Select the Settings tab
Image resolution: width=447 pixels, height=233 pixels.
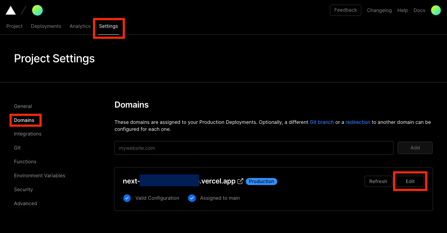[108, 26]
